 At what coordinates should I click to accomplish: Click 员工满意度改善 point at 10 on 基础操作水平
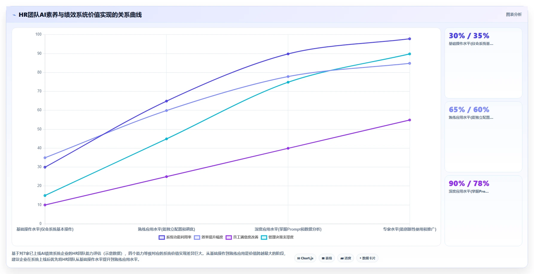[x=45, y=205]
